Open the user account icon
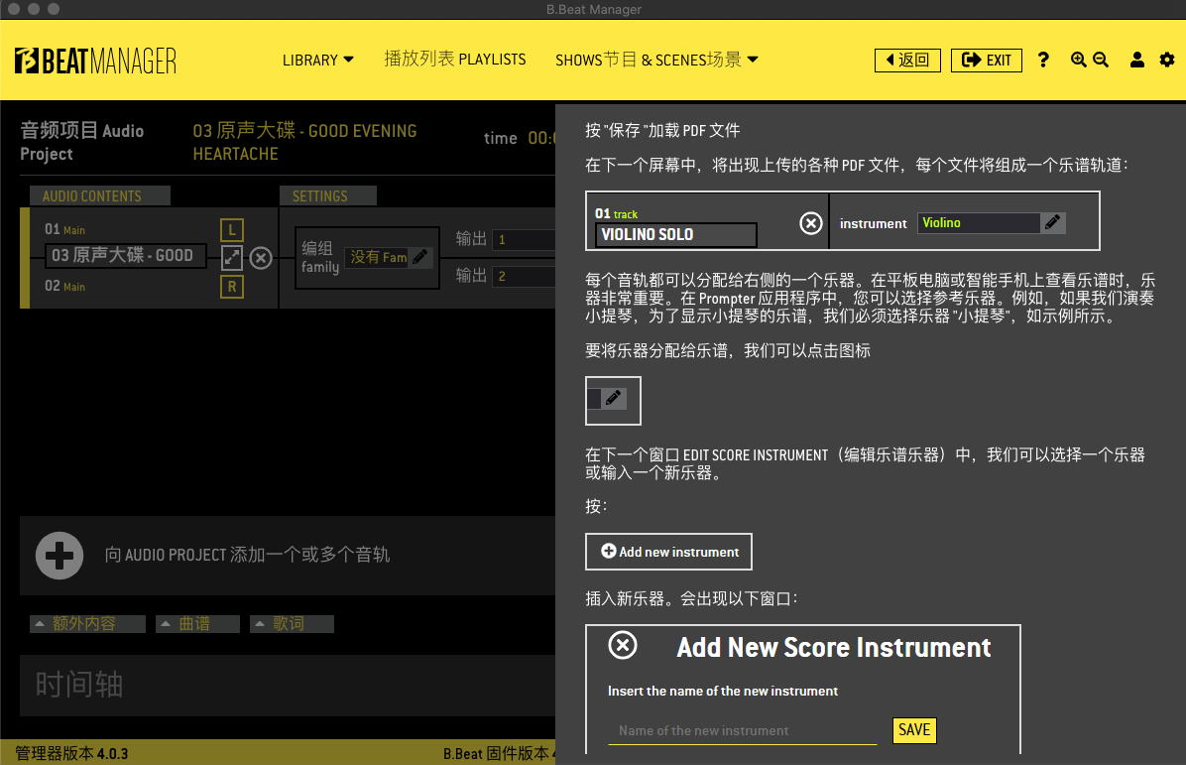 [1136, 60]
